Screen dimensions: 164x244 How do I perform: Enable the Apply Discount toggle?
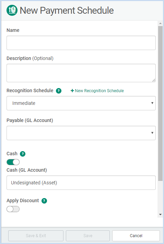pos(13,209)
